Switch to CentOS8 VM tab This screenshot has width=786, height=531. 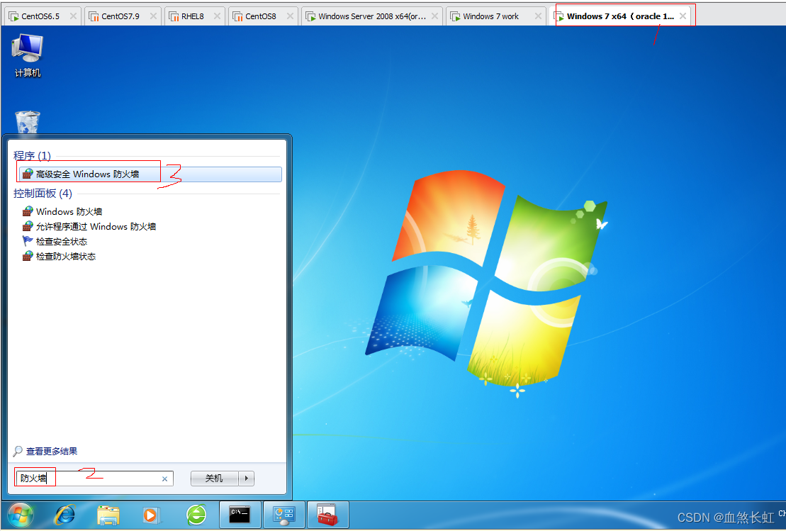[x=261, y=16]
